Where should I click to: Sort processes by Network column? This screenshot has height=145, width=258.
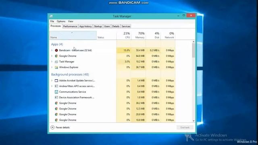(x=168, y=35)
